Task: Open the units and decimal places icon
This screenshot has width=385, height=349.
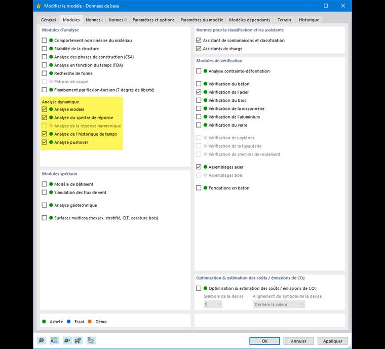Action: (x=54, y=340)
